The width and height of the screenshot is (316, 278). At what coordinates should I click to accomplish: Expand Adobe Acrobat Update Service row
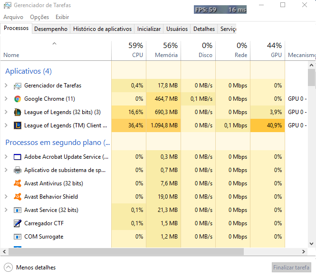pyautogui.click(x=6, y=157)
